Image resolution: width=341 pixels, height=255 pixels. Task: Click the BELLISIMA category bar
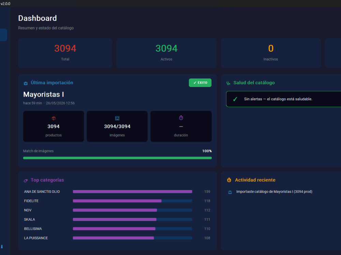click(132, 229)
